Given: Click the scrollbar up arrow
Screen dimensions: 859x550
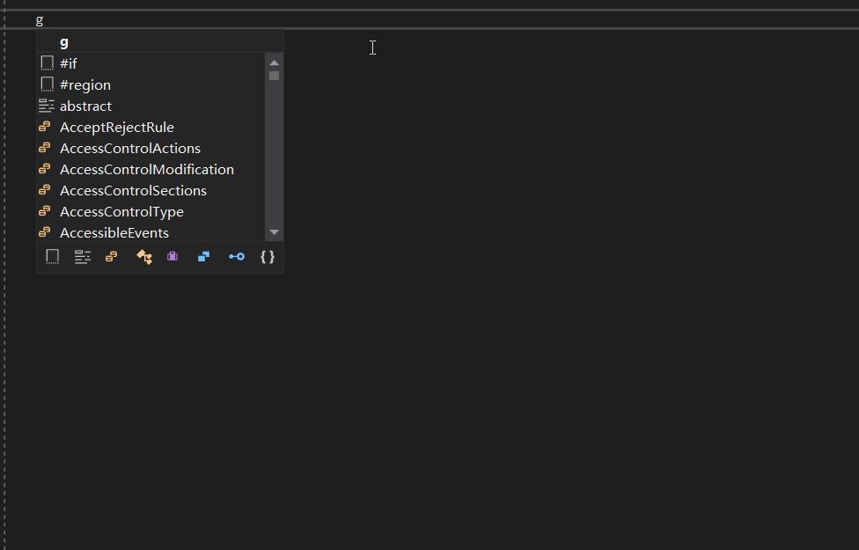Looking at the screenshot, I should click(x=274, y=62).
